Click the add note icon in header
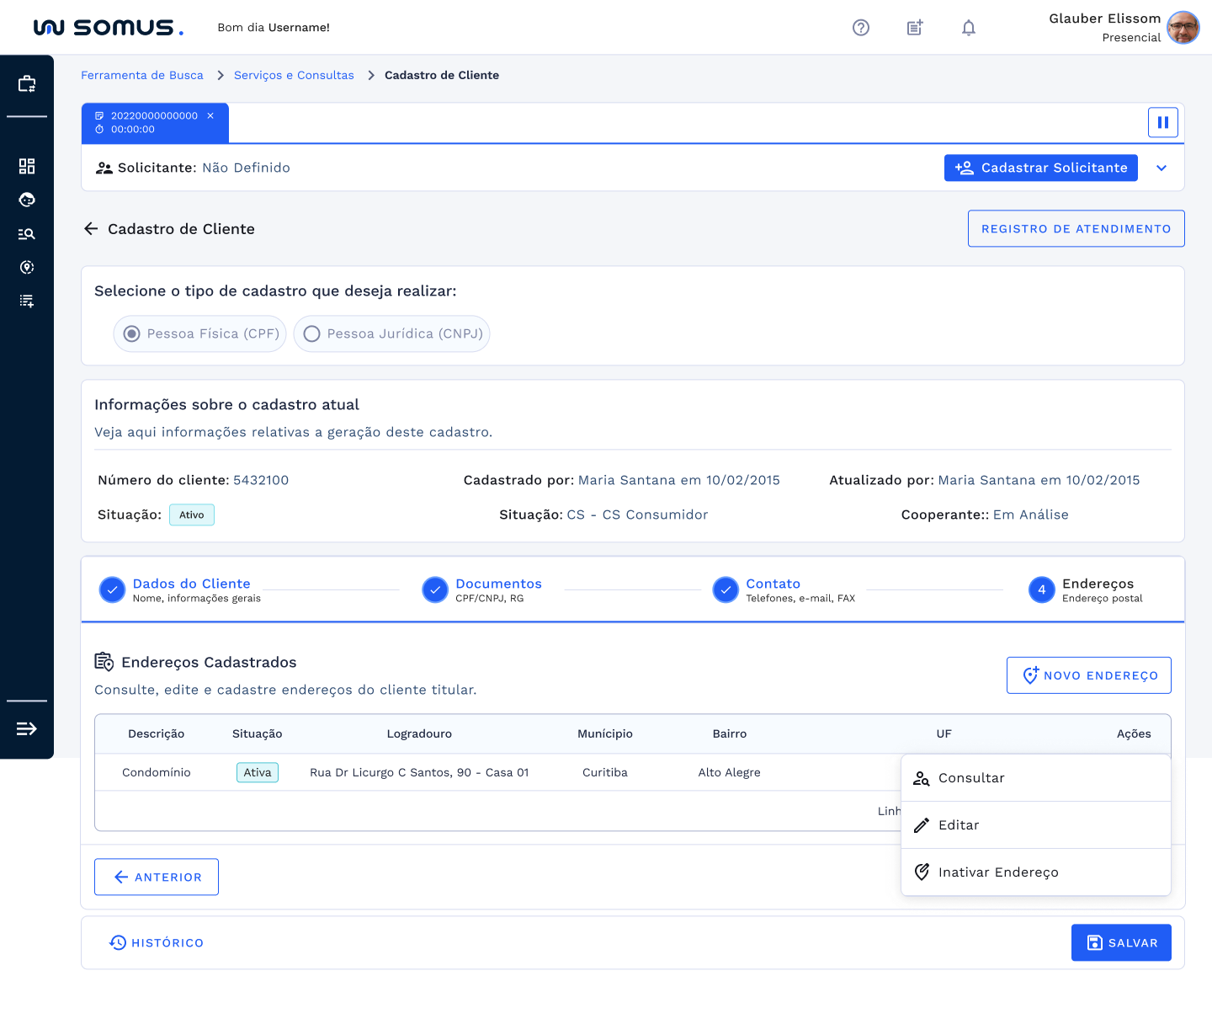The height and width of the screenshot is (1024, 1212). click(x=915, y=28)
